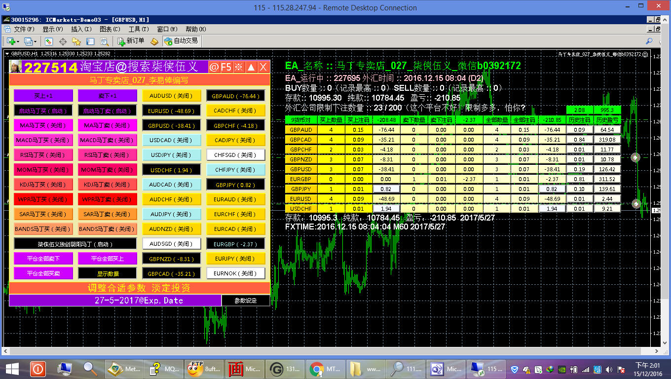Open the Strategy Tester magnifier icon
Viewport: 671px width, 379px height.
point(104,41)
